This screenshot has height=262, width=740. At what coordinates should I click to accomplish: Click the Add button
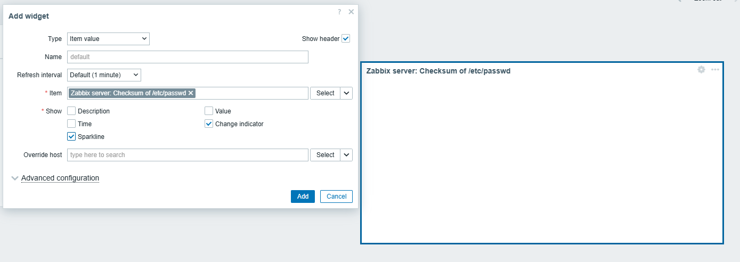(303, 196)
